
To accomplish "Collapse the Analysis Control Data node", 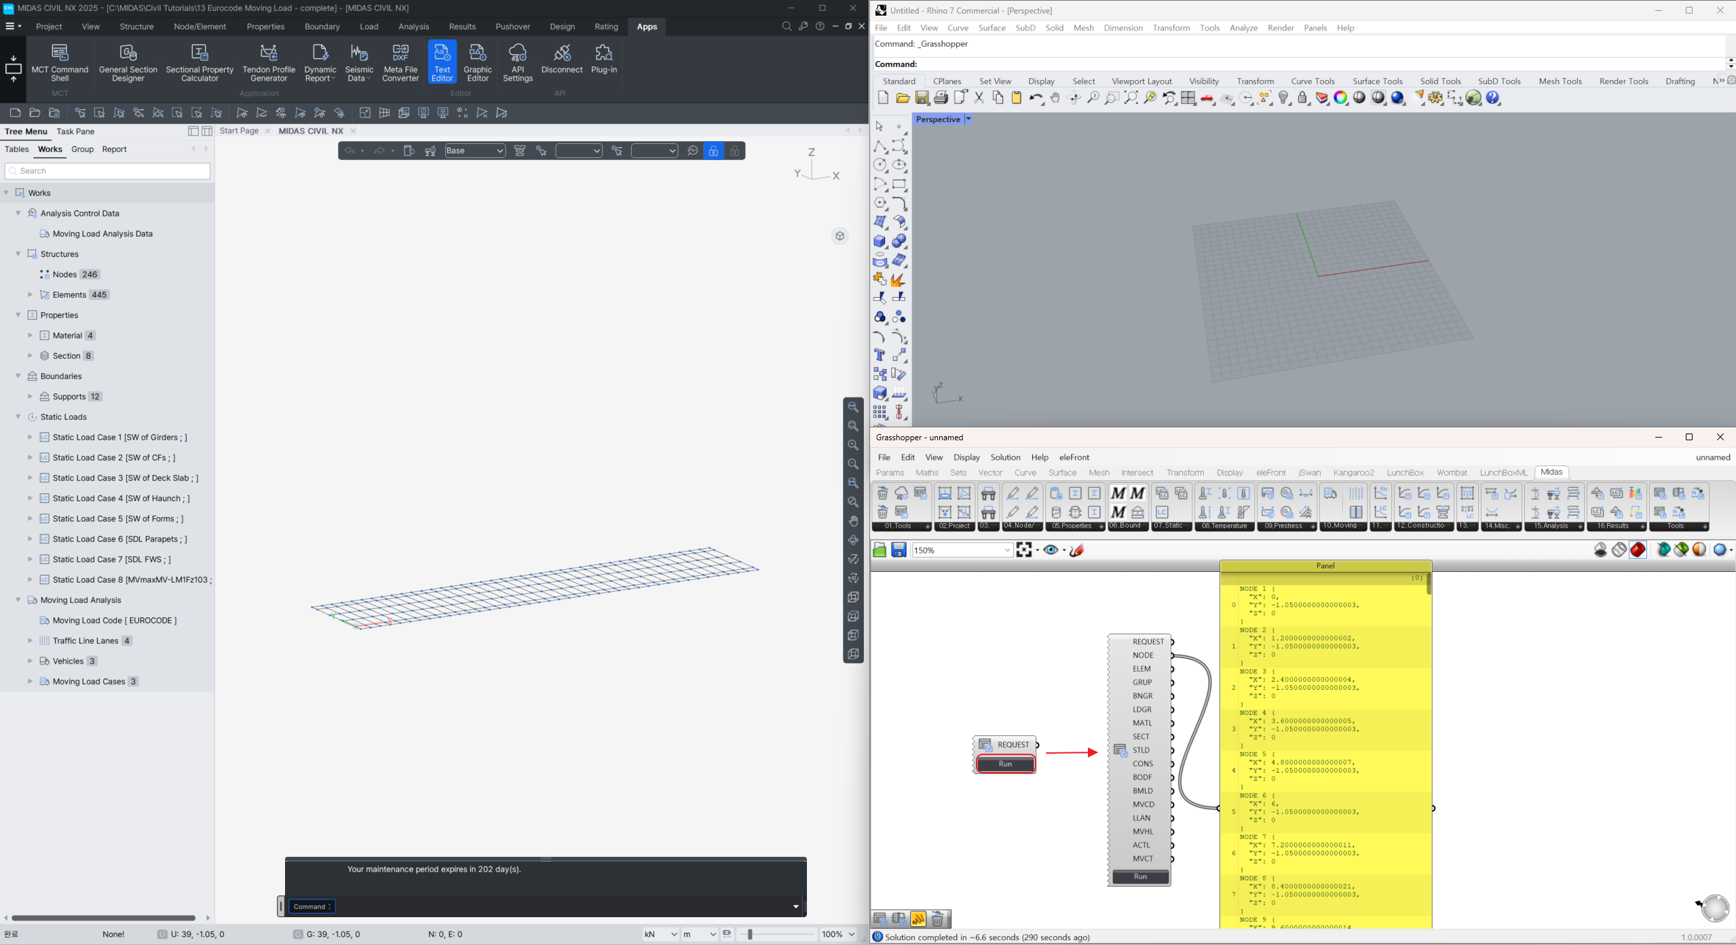I will [x=18, y=213].
